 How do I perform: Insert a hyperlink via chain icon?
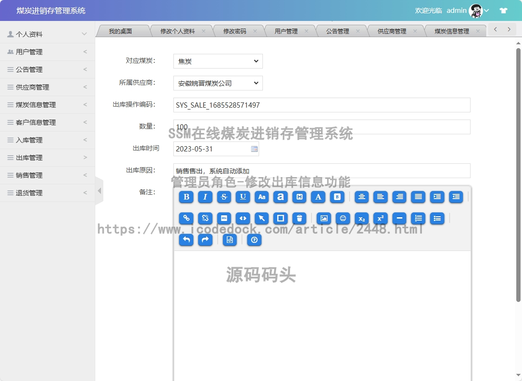click(x=186, y=218)
